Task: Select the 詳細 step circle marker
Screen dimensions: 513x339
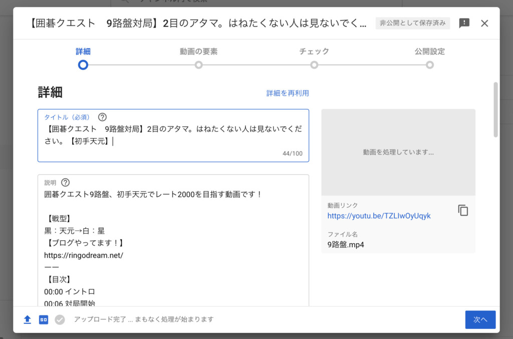Action: [83, 65]
